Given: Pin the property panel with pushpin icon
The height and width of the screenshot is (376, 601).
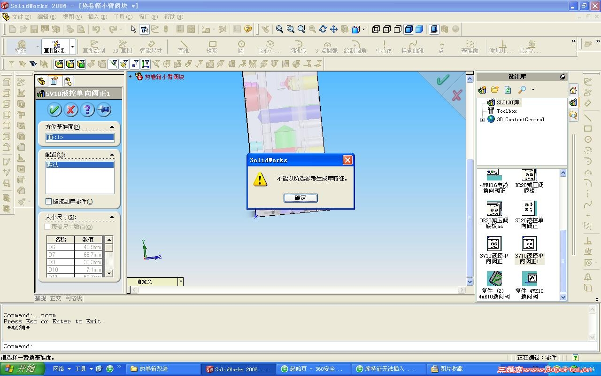Looking at the screenshot, I should (x=104, y=110).
